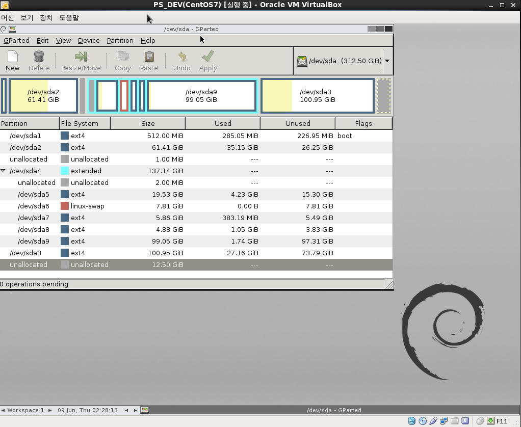Select the /dev/sda6 linux-swap row
Image resolution: width=521 pixels, height=427 pixels.
(196, 206)
